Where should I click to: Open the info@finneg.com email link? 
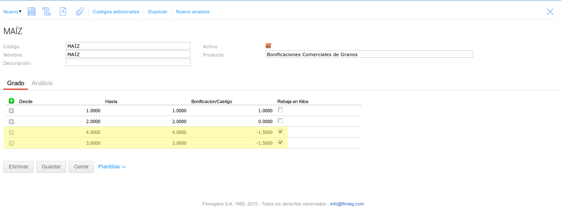[x=347, y=204]
